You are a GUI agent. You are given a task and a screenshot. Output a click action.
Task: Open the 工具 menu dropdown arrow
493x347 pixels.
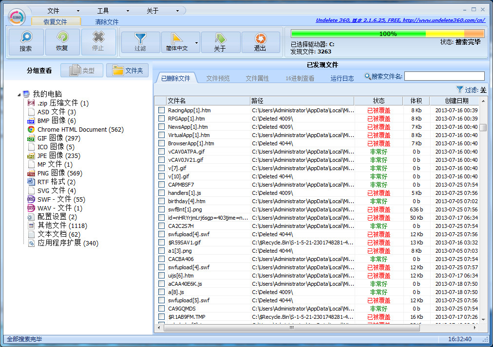coord(128,11)
